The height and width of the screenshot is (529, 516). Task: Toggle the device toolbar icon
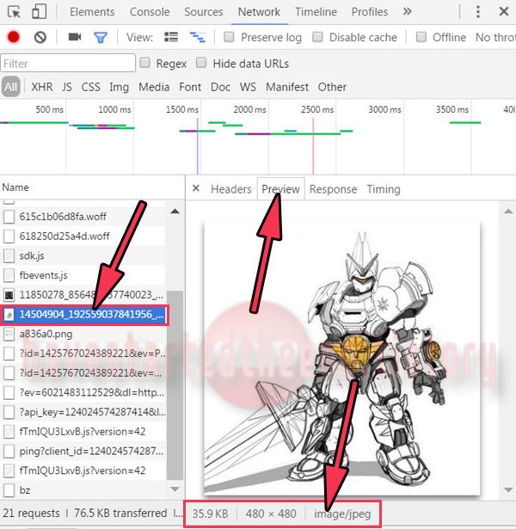[39, 11]
